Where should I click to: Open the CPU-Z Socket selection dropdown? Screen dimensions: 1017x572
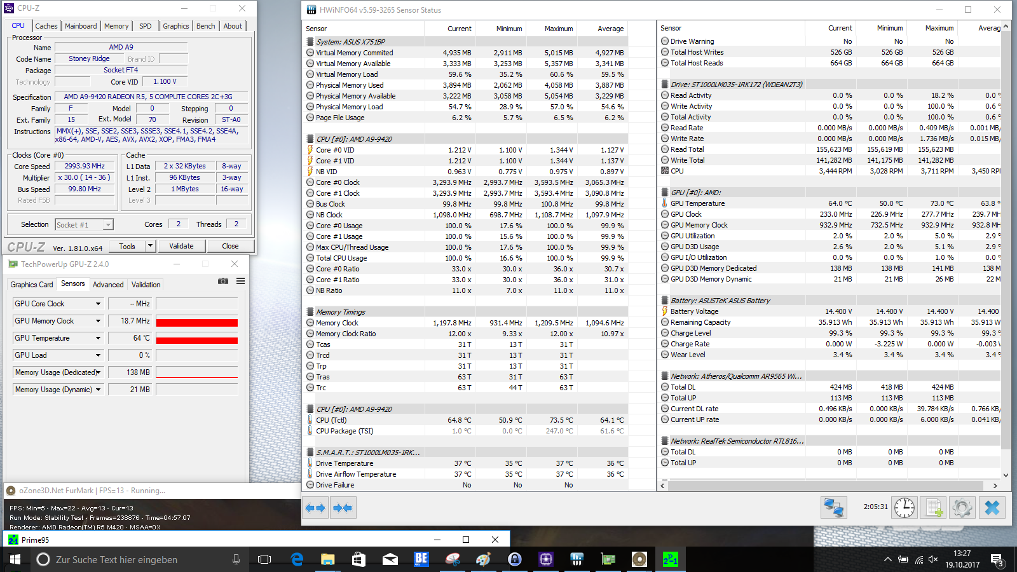[x=108, y=225]
